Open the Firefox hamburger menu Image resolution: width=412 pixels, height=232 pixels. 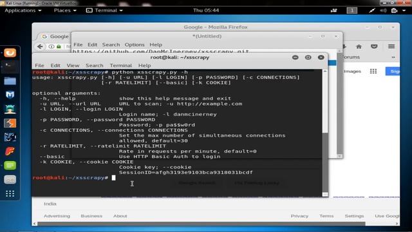coord(391,46)
